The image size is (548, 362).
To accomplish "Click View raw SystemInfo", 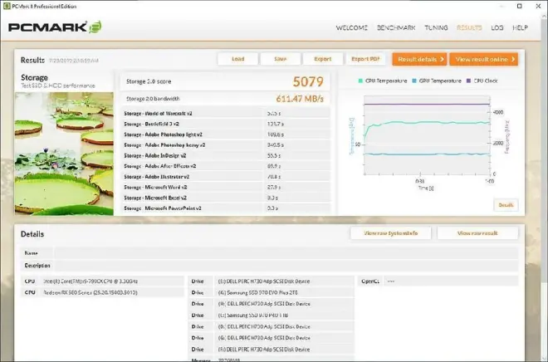I will [390, 234].
